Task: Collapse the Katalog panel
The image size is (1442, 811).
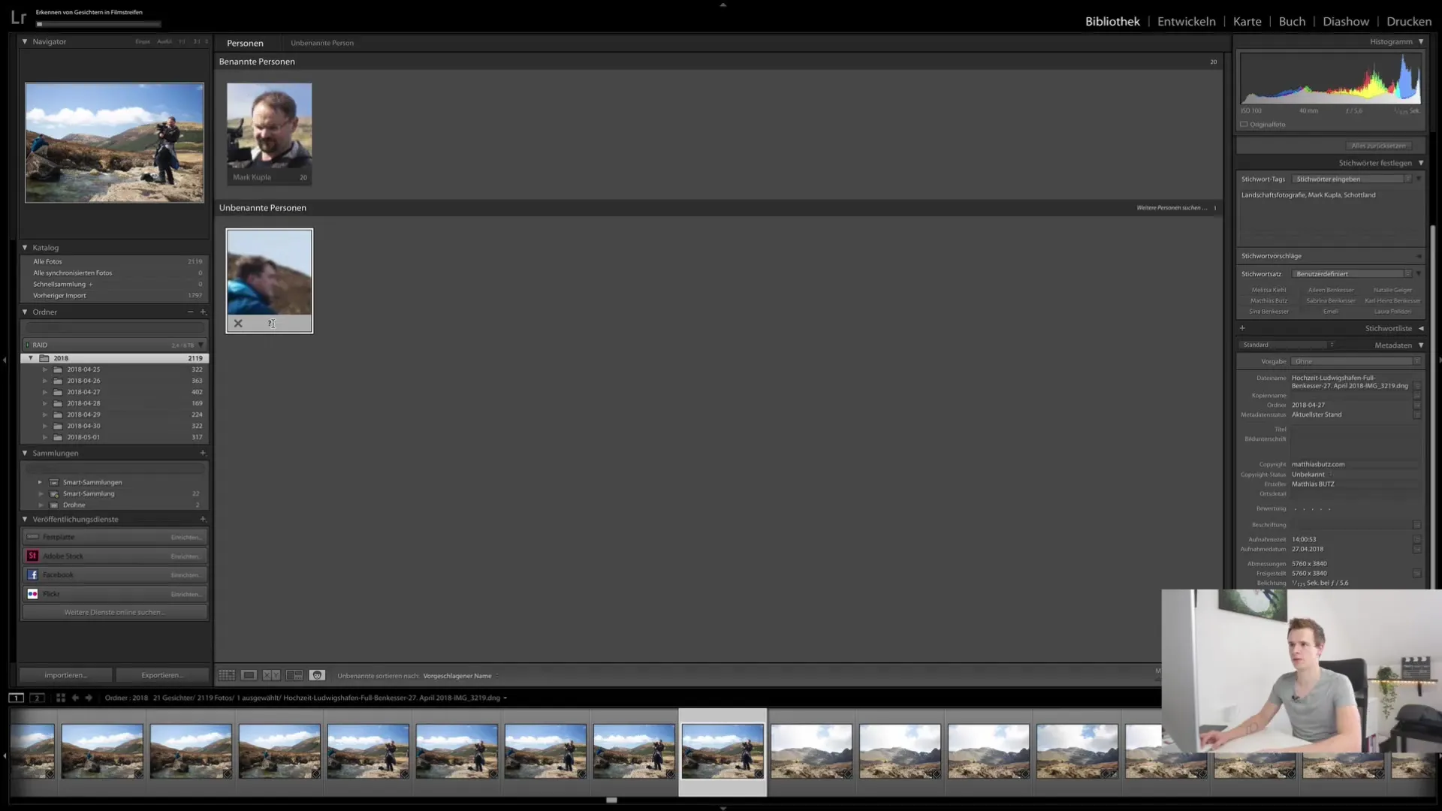Action: (x=25, y=247)
